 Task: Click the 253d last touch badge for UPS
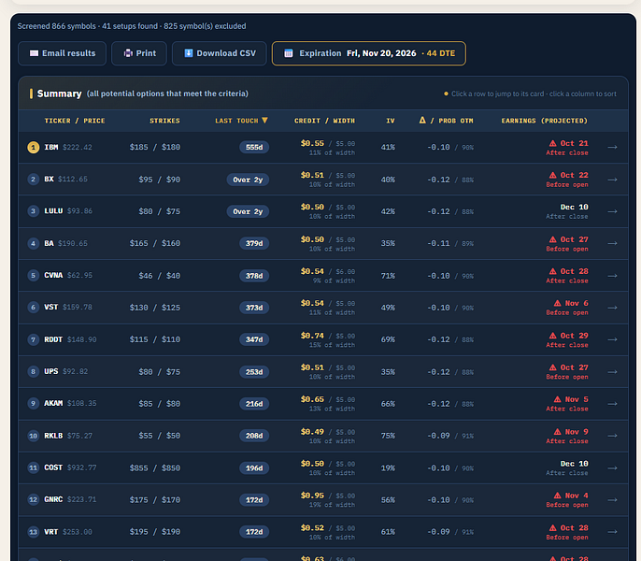pyautogui.click(x=254, y=372)
